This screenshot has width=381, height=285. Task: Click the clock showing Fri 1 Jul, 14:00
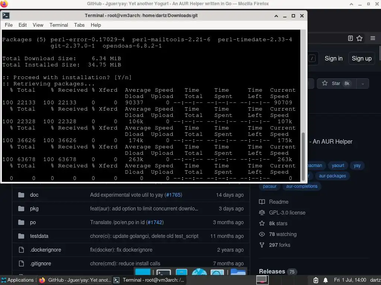click(x=350, y=280)
